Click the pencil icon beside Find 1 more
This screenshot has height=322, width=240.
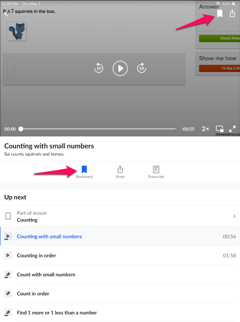[x=8, y=313]
